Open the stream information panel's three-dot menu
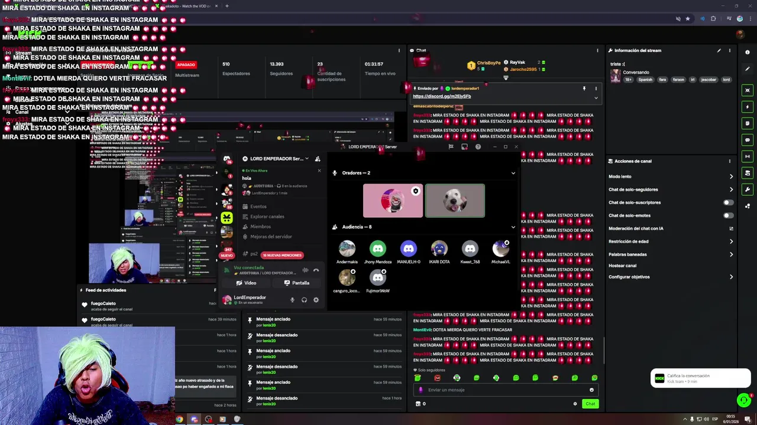 point(730,51)
